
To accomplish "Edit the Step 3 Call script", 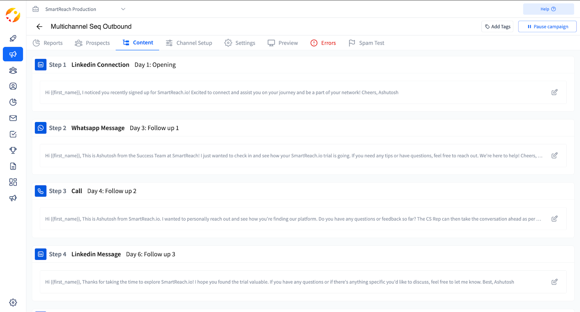I will (554, 219).
